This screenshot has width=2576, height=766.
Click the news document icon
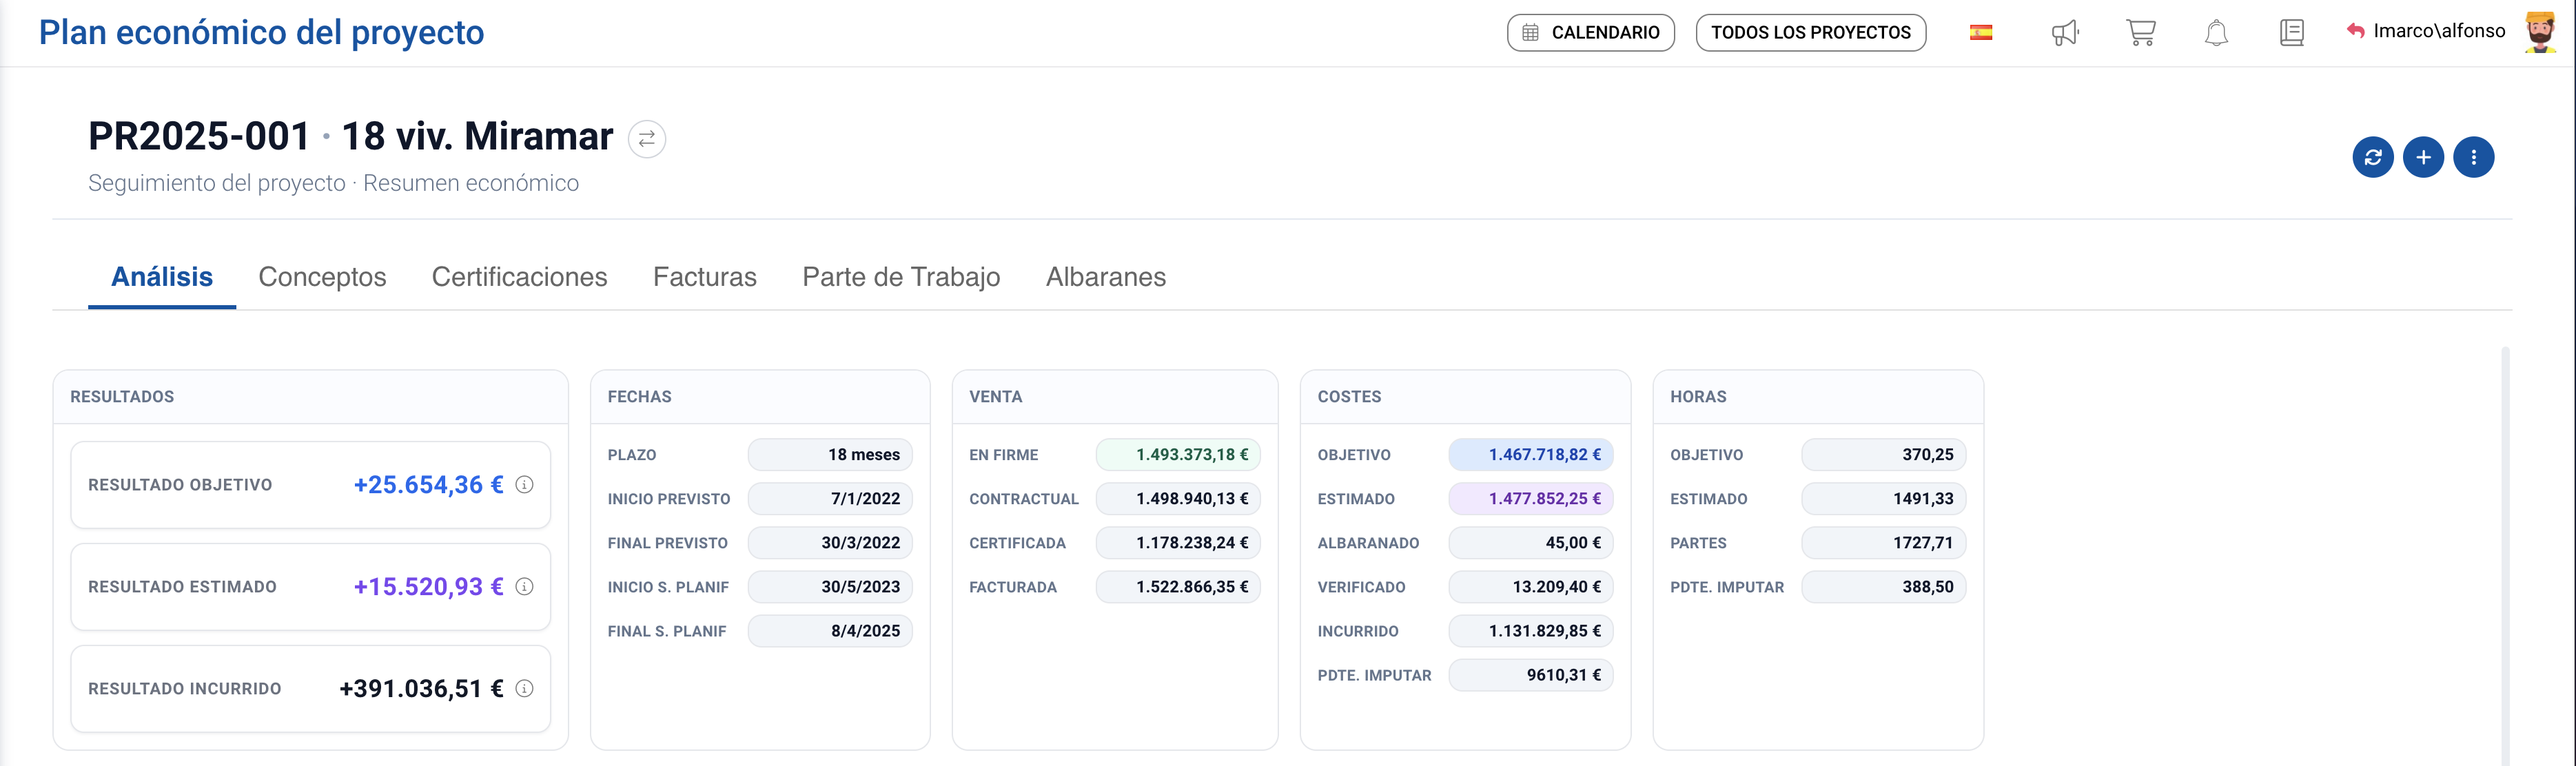click(2291, 33)
